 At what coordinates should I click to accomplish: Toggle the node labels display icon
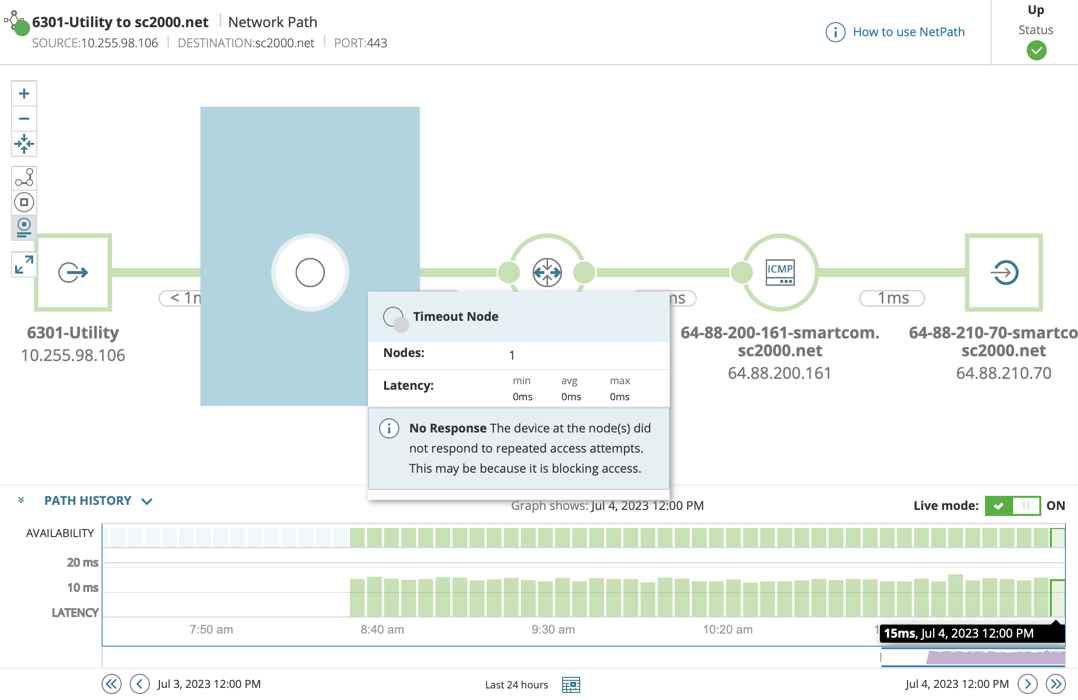[24, 227]
